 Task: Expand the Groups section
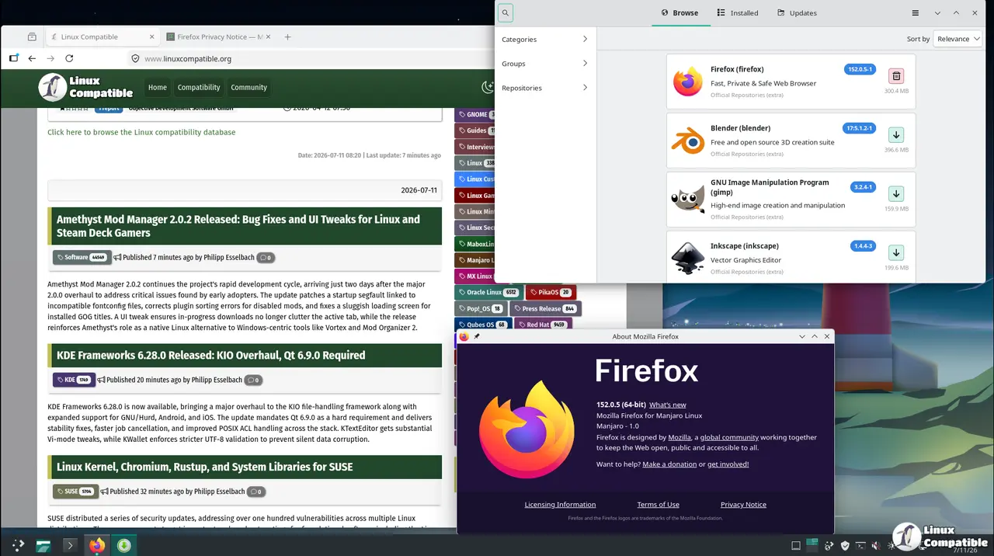[x=545, y=64]
